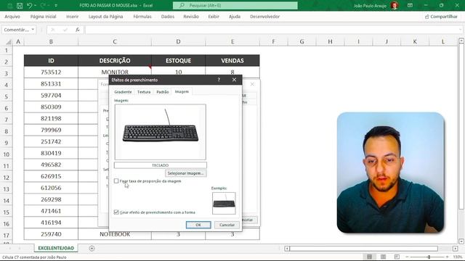
Task: Click the Selecionar imagem button
Action: pyautogui.click(x=186, y=173)
